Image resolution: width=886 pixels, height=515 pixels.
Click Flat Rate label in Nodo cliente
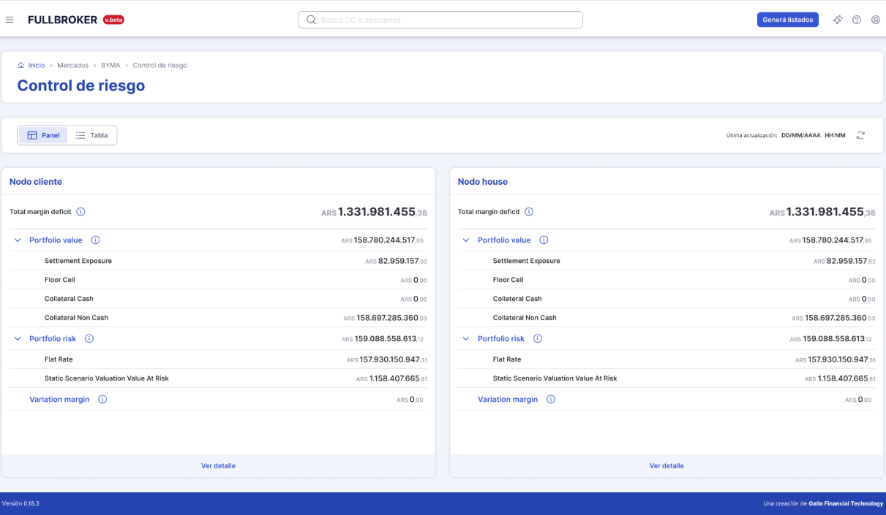[x=59, y=359]
